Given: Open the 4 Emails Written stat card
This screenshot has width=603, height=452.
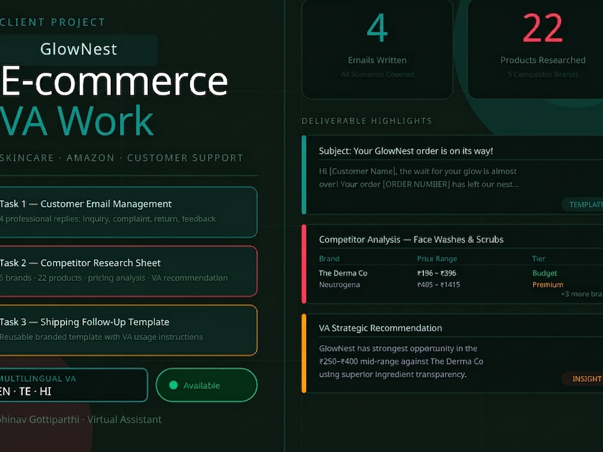Looking at the screenshot, I should point(377,49).
